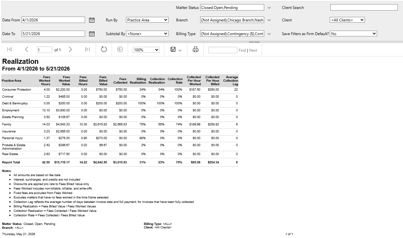The width and height of the screenshot is (403, 238).
Task: Click the Realization report title
Action: (x=20, y=62)
